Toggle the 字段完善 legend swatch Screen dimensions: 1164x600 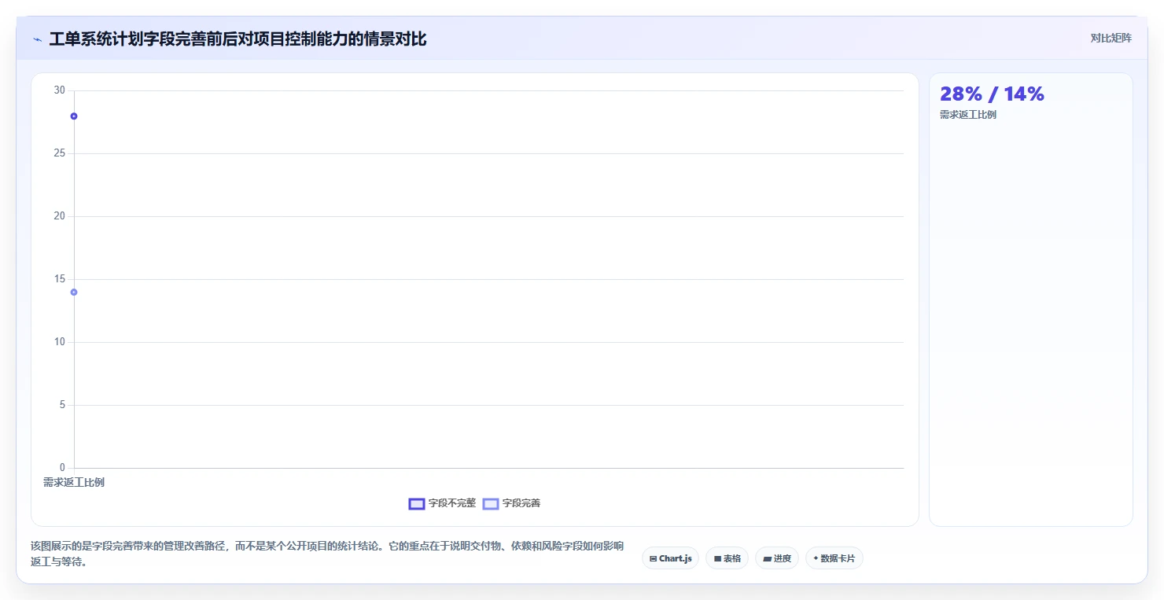491,503
